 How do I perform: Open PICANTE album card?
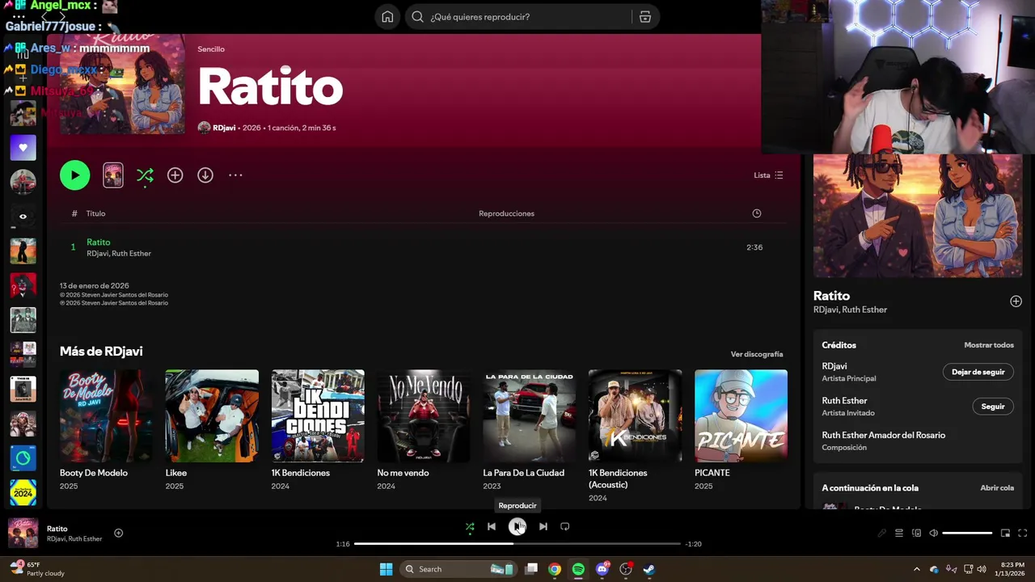[741, 431]
